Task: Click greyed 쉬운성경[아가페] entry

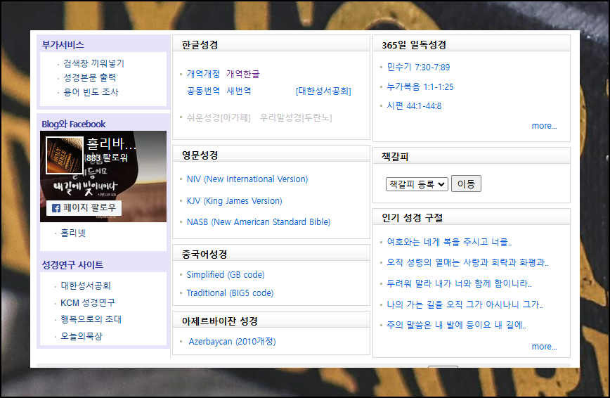Action: (219, 117)
